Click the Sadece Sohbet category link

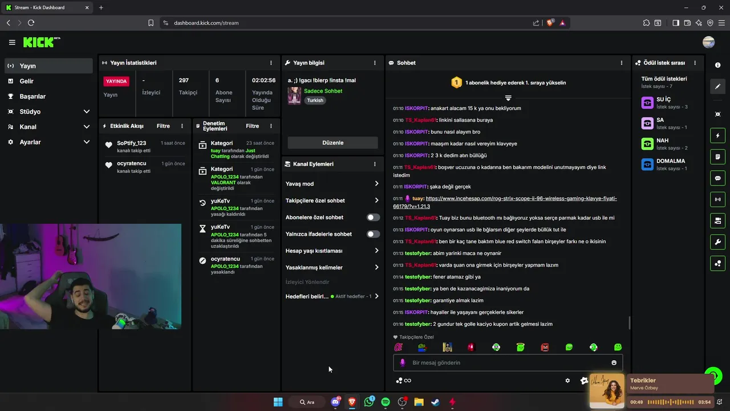tap(323, 91)
